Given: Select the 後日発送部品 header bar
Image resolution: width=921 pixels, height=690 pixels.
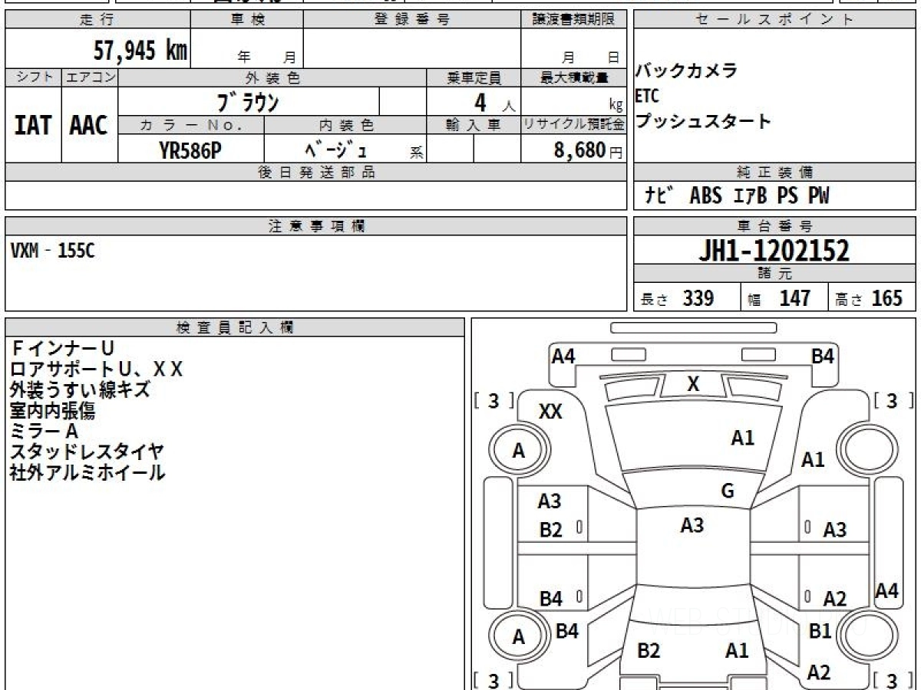Looking at the screenshot, I should 316,172.
